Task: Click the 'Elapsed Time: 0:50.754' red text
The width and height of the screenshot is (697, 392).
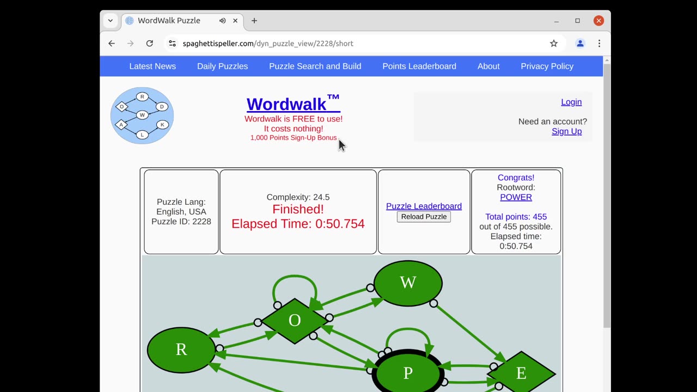Action: pos(298,224)
